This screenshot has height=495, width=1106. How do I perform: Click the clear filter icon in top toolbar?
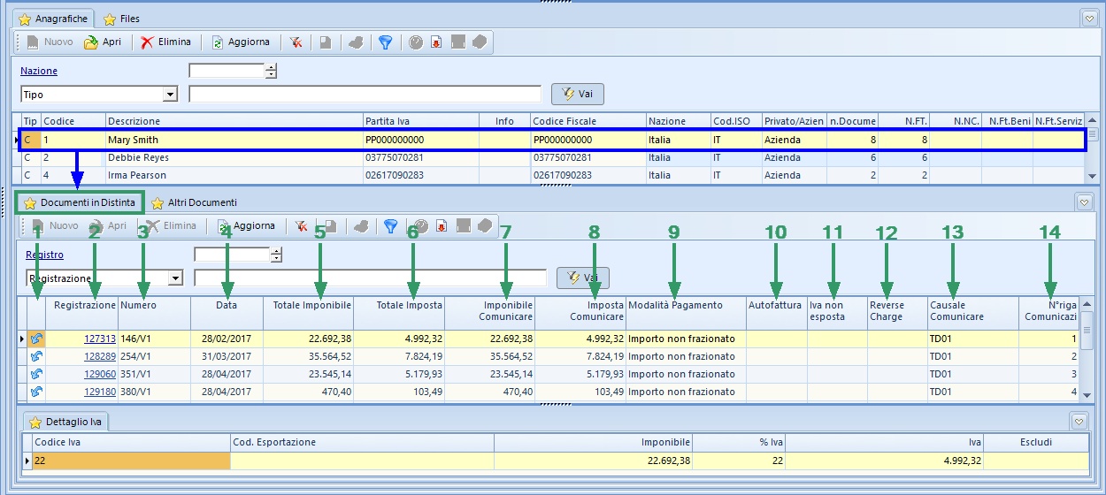(x=296, y=42)
